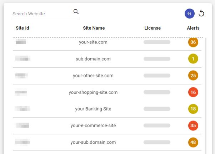
Task: Click the 25 alerts badge for your-other-site.com
Action: tap(193, 76)
